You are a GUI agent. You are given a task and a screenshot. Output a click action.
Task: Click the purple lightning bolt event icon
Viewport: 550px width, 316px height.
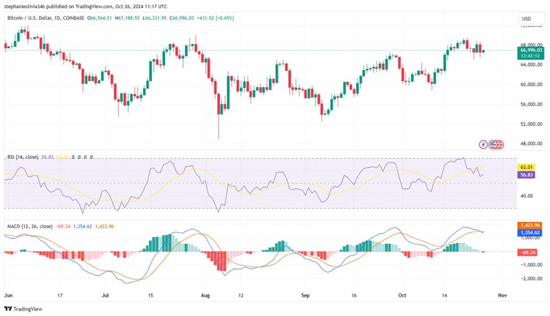pyautogui.click(x=483, y=144)
